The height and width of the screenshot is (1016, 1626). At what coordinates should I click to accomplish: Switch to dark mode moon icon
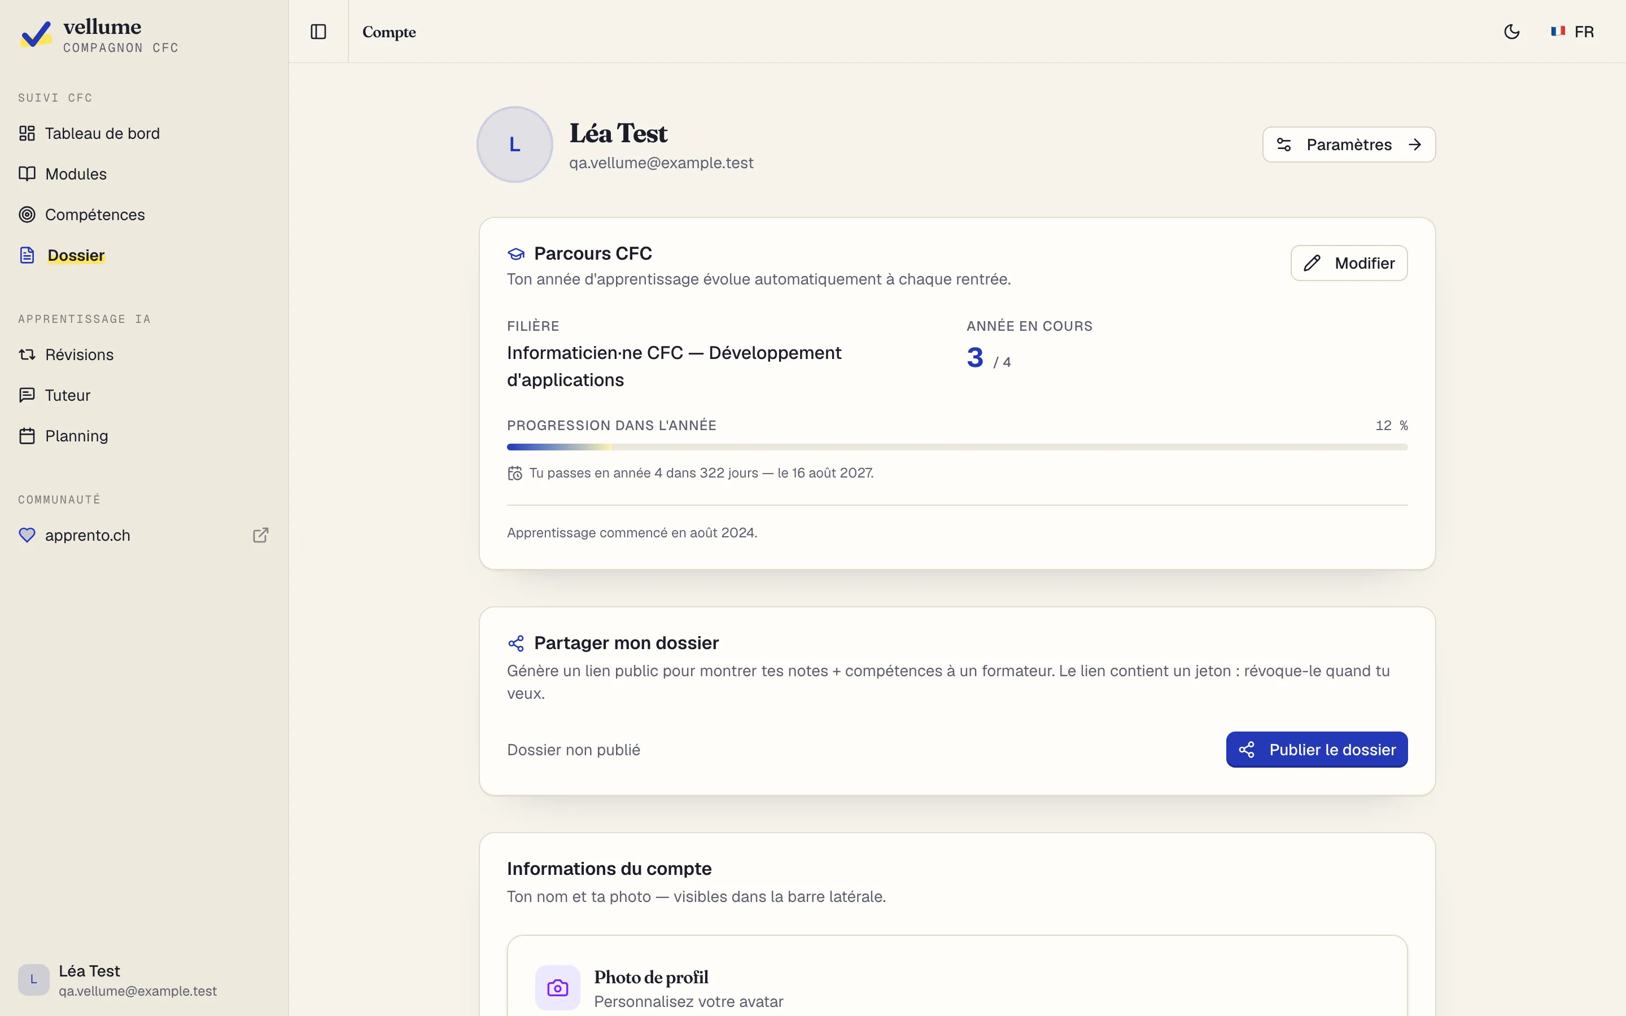[1512, 32]
